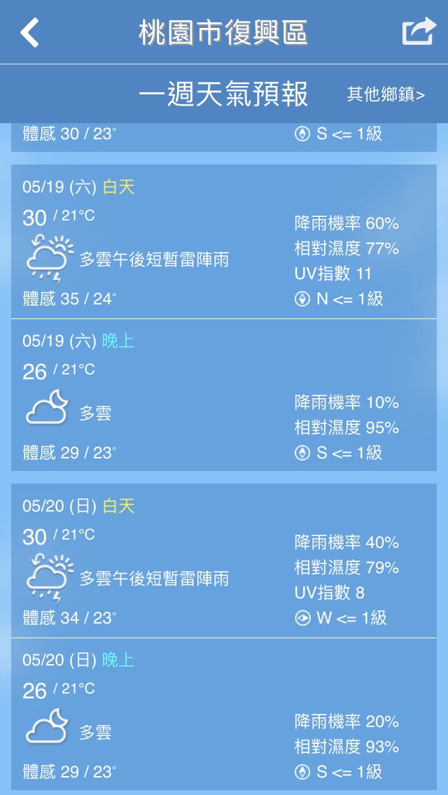The width and height of the screenshot is (448, 795).
Task: Tap the 桃園市復興區 title
Action: click(223, 33)
